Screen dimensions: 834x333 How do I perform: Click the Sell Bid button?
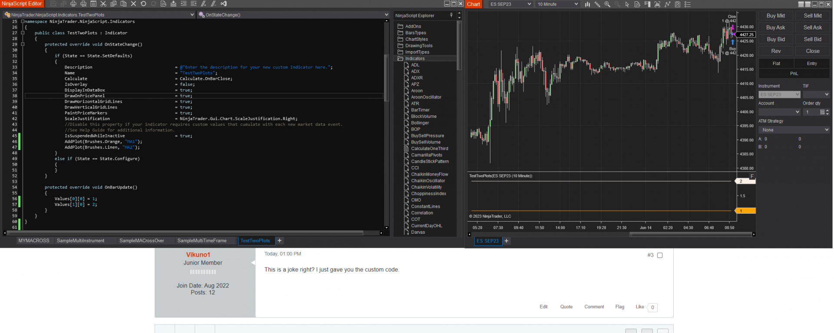(813, 39)
